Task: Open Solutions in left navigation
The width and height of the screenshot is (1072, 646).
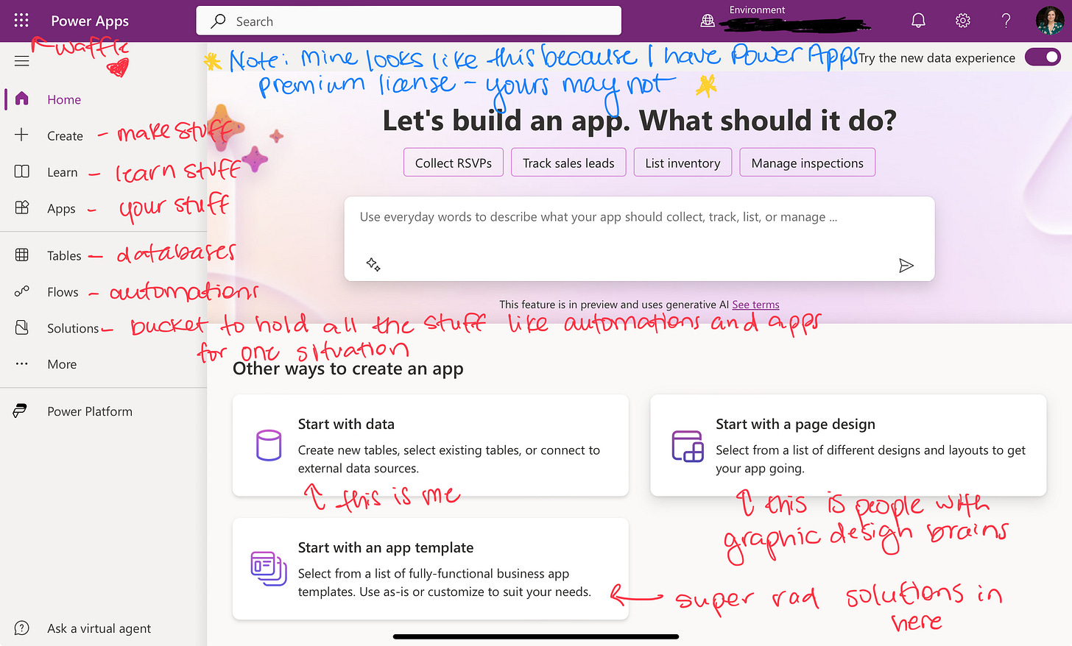Action: [73, 328]
